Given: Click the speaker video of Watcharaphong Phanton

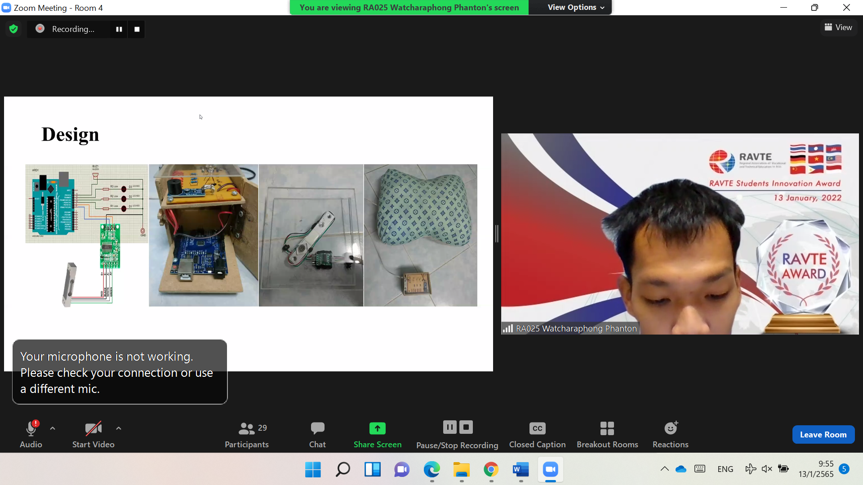Looking at the screenshot, I should click(680, 234).
